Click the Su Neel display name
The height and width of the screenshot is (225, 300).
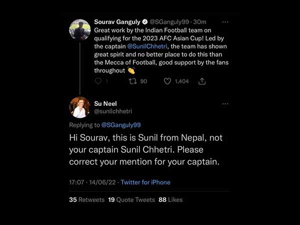(x=104, y=103)
